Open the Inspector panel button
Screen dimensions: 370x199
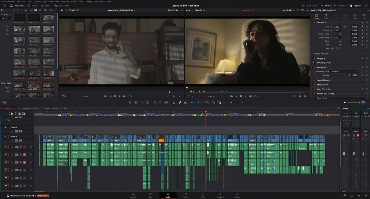click(355, 6)
